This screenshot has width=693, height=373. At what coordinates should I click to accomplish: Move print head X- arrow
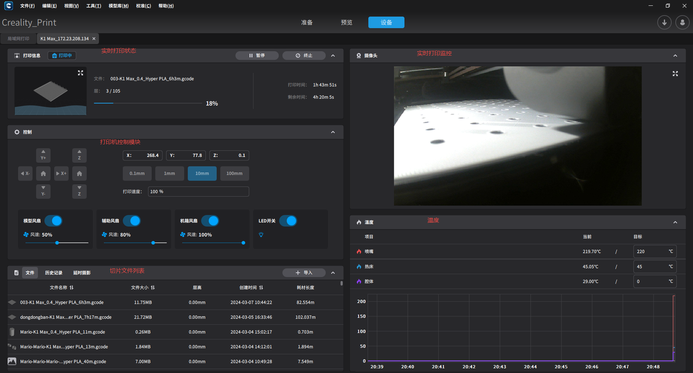click(x=25, y=173)
